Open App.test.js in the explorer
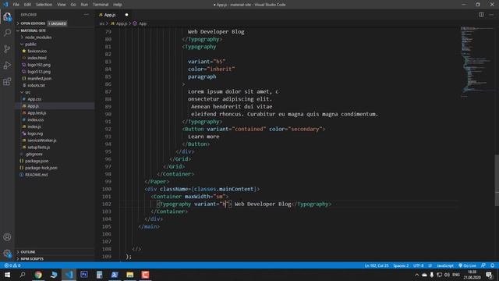Viewport: 499px width, 281px height. tap(37, 112)
